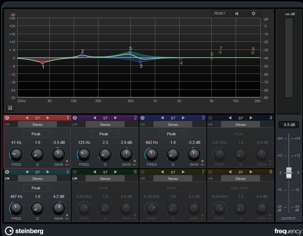Click band 7 left channel arrow
Image resolution: width=303 pixels, height=236 pixels.
pyautogui.click(x=162, y=172)
